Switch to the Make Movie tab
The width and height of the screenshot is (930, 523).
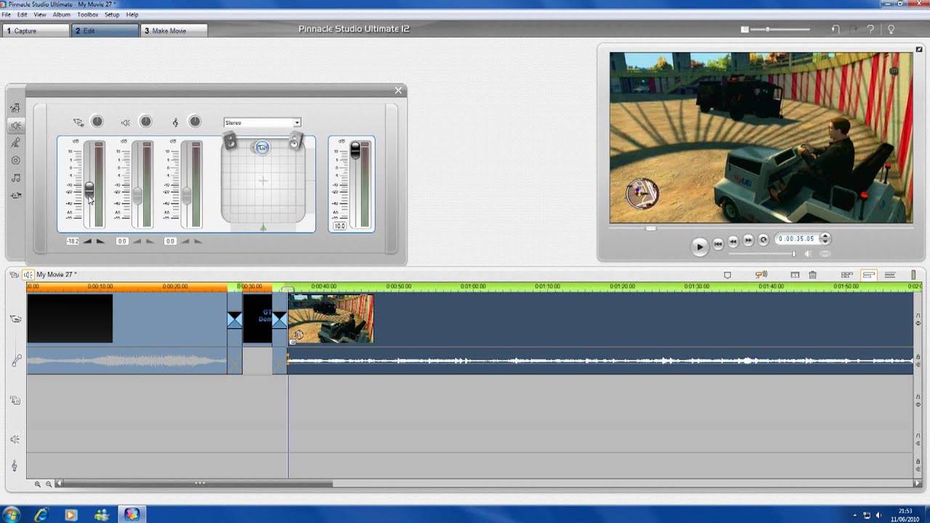click(174, 31)
